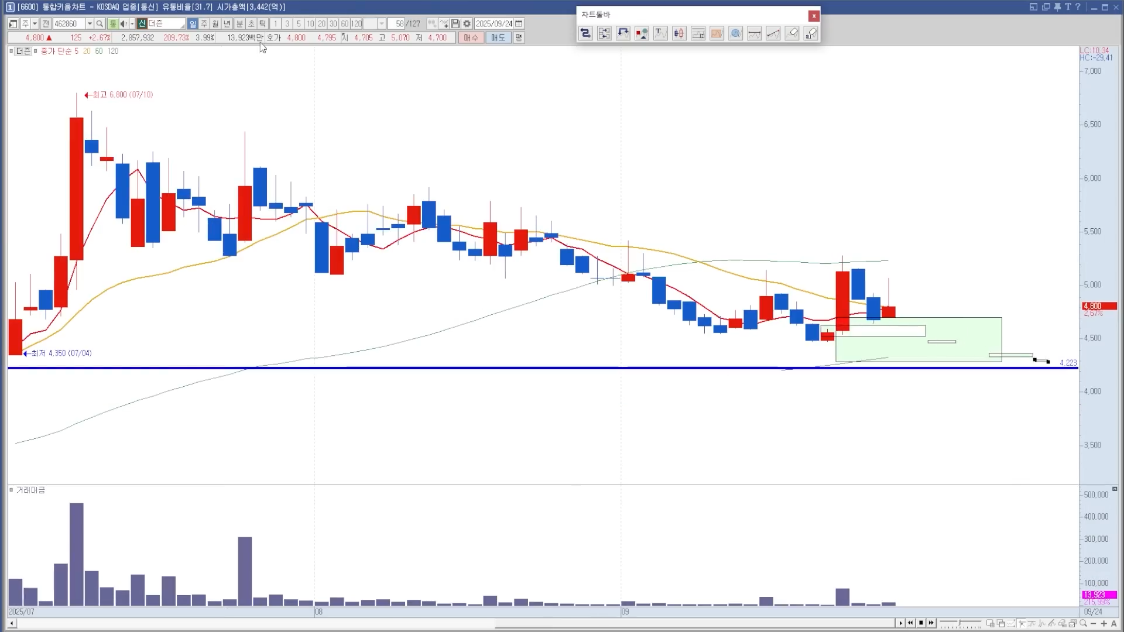This screenshot has width=1124, height=632.
Task: Click the stock search magnifier icon
Action: [x=100, y=24]
